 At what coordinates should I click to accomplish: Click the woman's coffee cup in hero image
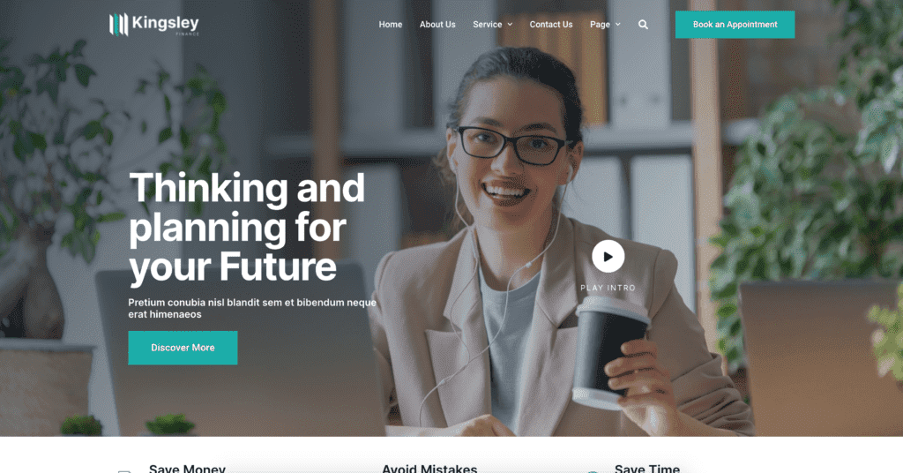609,353
